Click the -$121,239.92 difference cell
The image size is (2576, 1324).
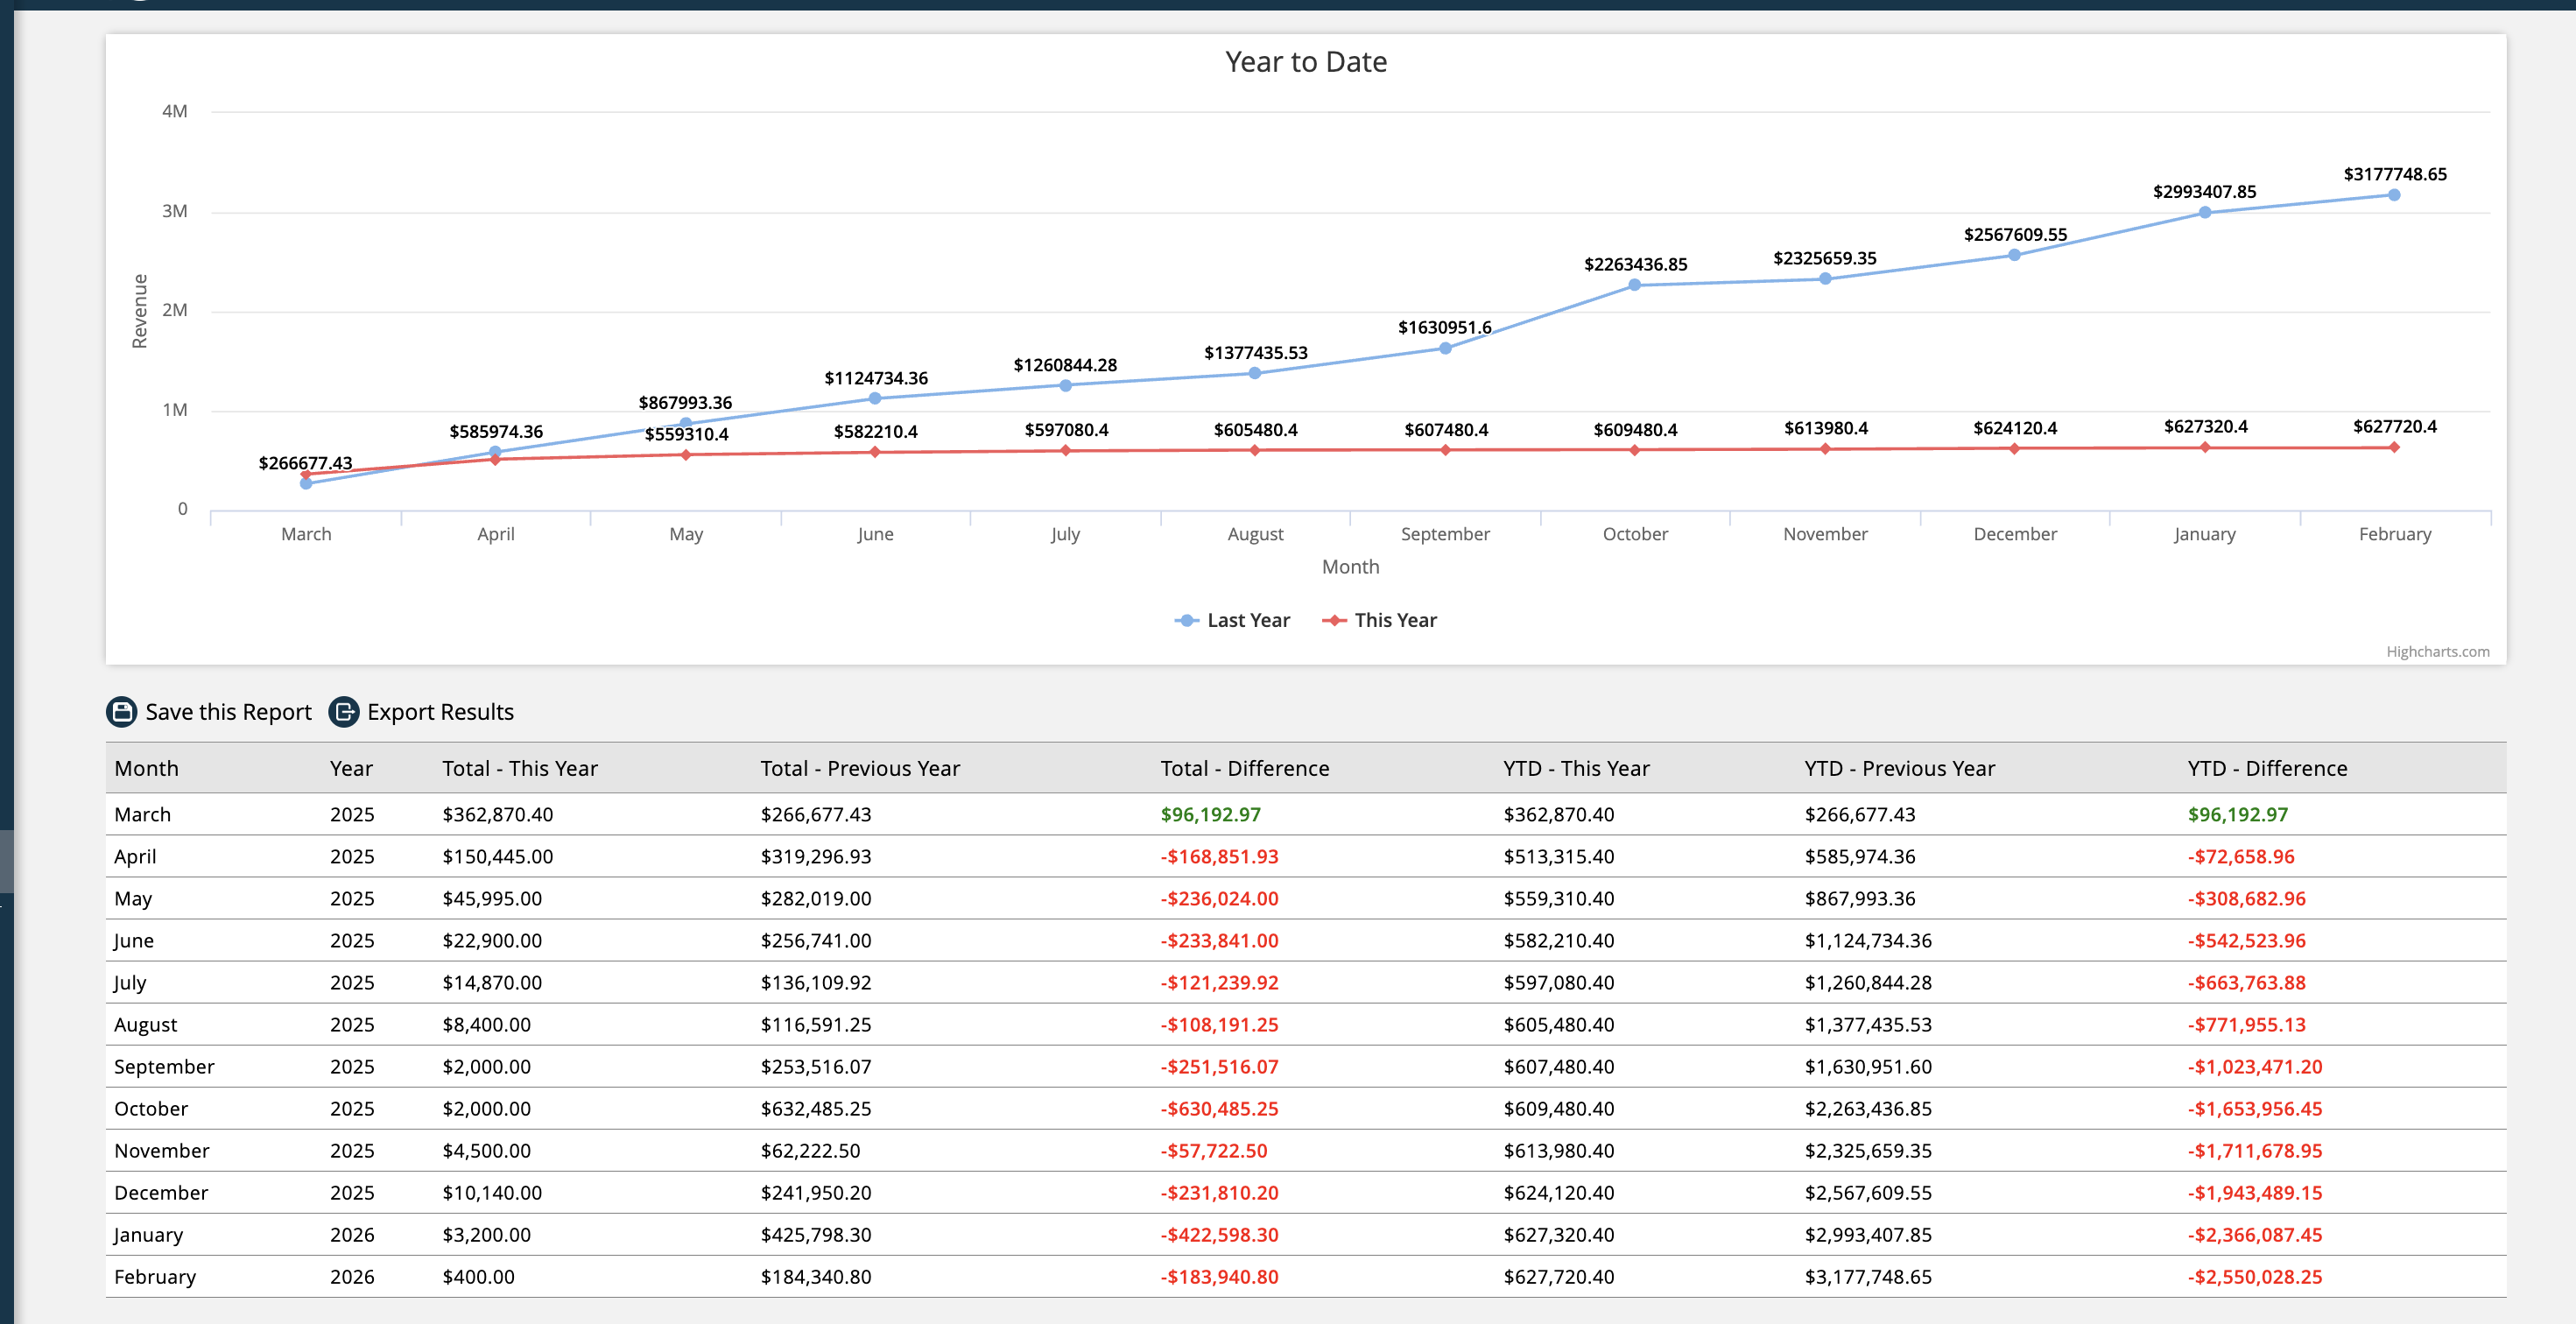1219,982
